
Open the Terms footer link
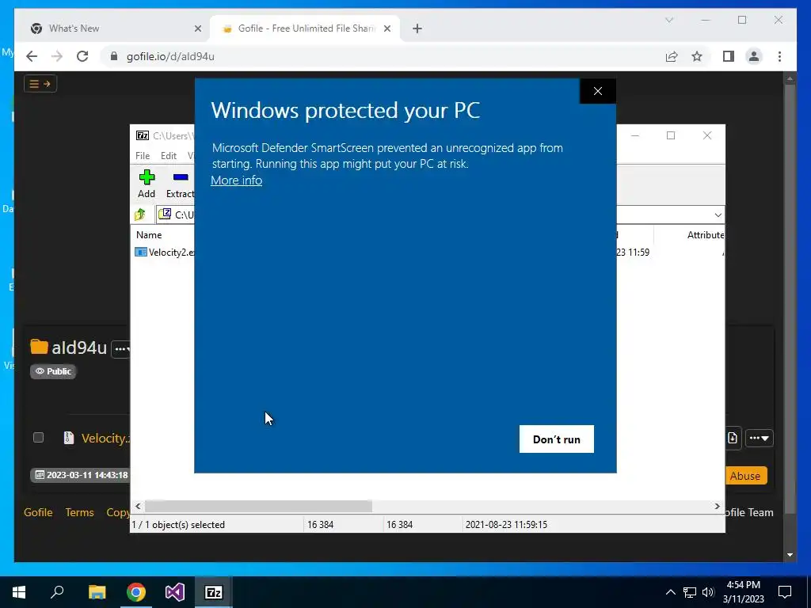tap(80, 512)
